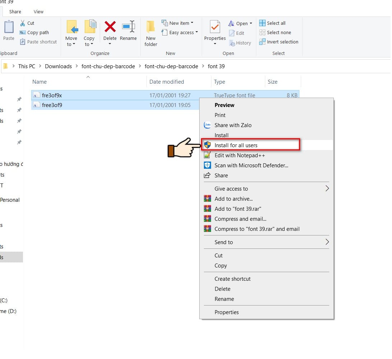This screenshot has width=392, height=359.
Task: Expand the Easy access dropdown
Action: 196,32
